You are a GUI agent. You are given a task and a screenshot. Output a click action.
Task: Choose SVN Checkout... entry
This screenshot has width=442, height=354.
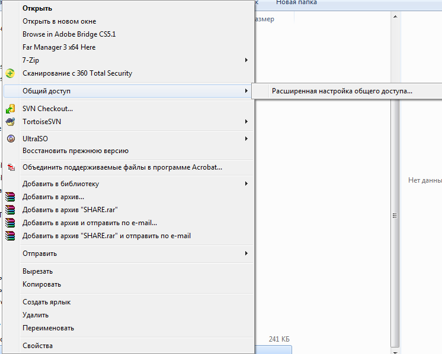[x=128, y=109]
